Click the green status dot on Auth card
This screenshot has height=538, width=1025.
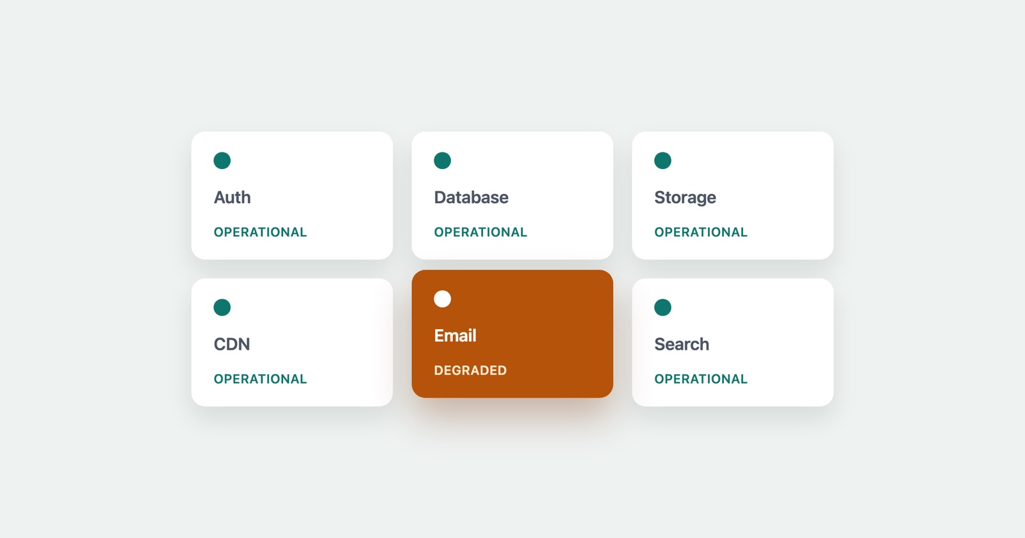[222, 161]
